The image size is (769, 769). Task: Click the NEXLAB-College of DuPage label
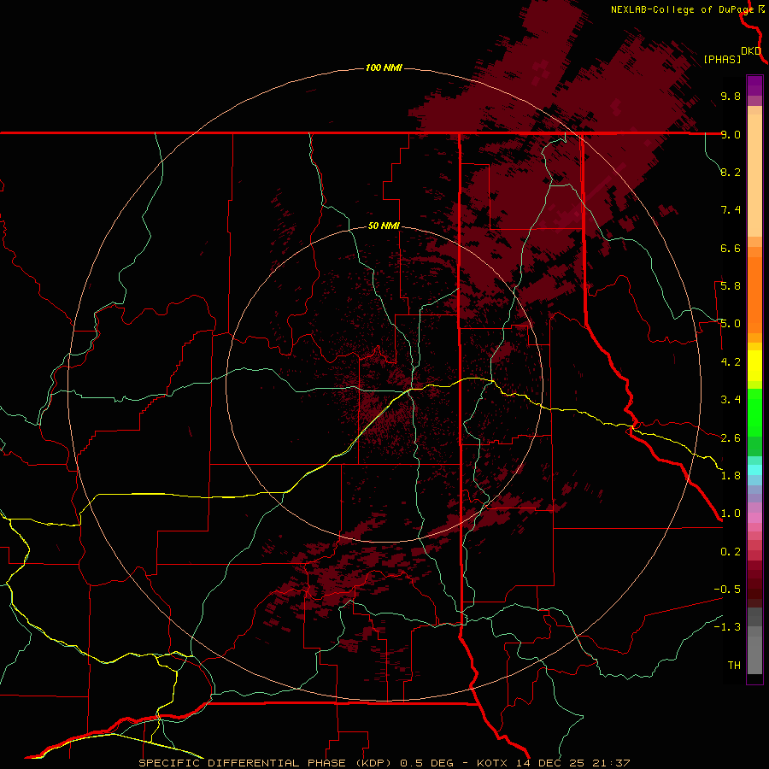click(x=682, y=9)
